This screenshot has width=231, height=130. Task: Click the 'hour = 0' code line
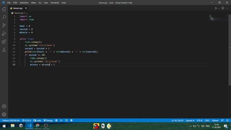tap(25, 26)
